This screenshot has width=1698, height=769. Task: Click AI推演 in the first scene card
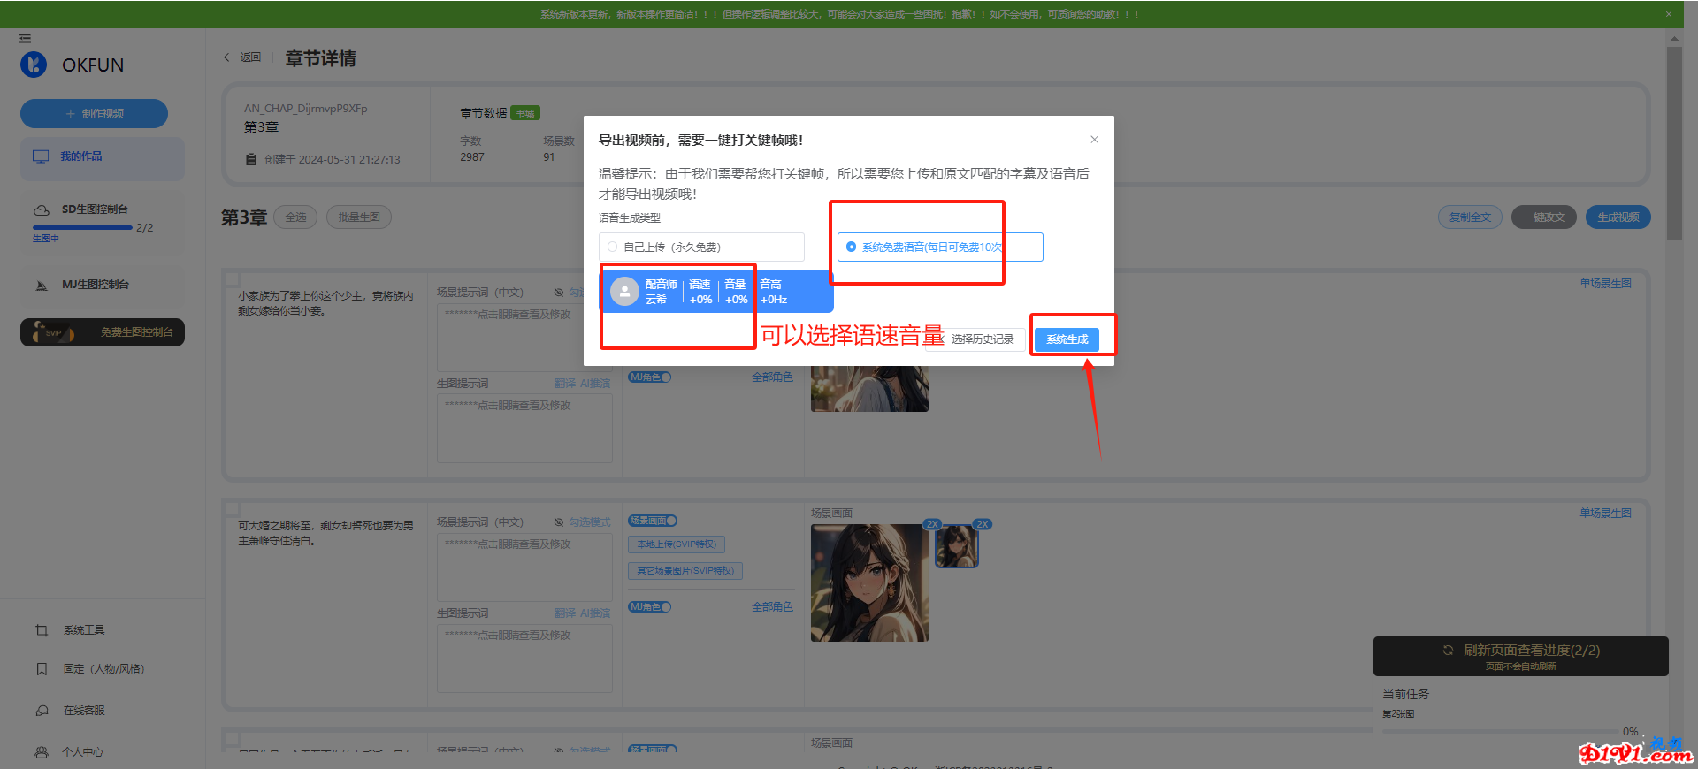(x=595, y=384)
